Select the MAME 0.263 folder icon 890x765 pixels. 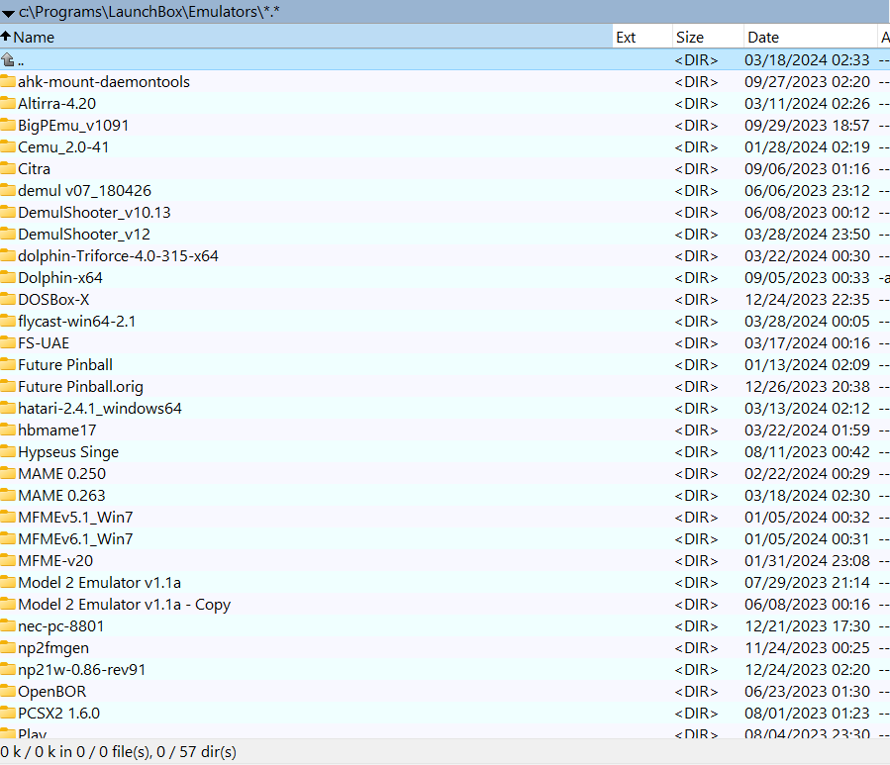[8, 495]
